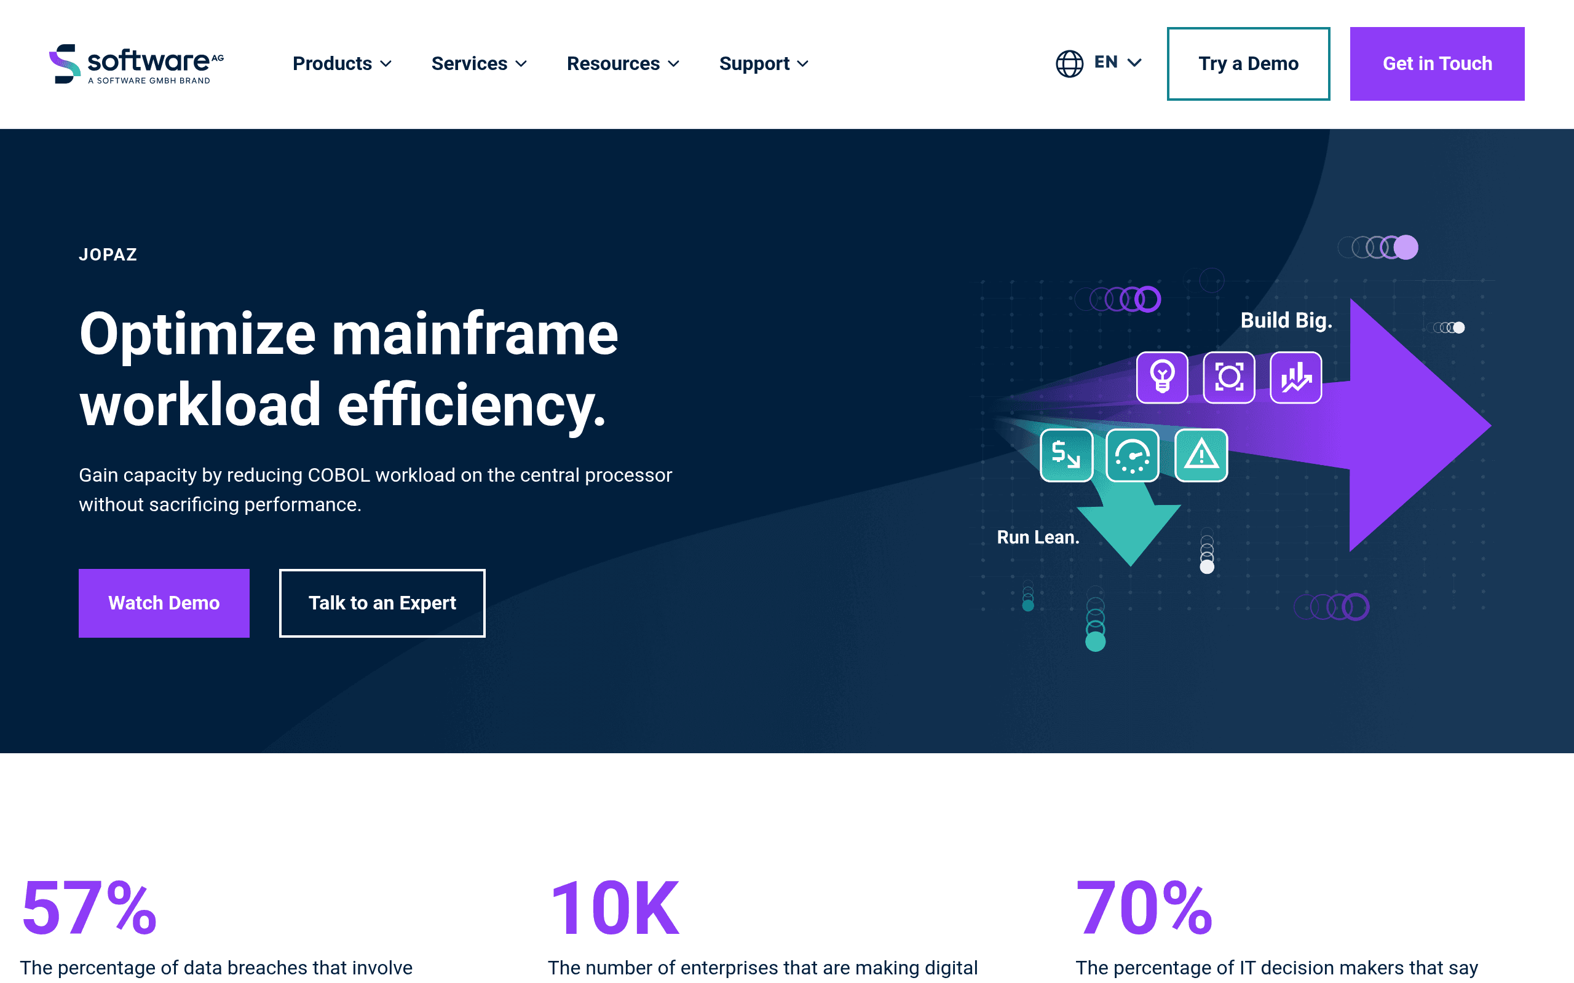Click the JOPAZ label text
The height and width of the screenshot is (983, 1574).
108,255
